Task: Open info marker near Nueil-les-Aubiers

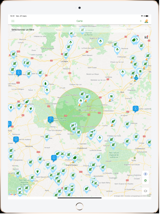Action: (x=16, y=140)
